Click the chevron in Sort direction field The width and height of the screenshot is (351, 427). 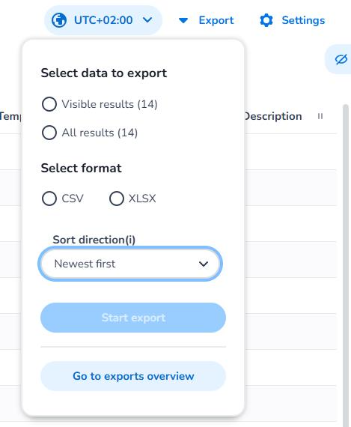[x=204, y=264]
